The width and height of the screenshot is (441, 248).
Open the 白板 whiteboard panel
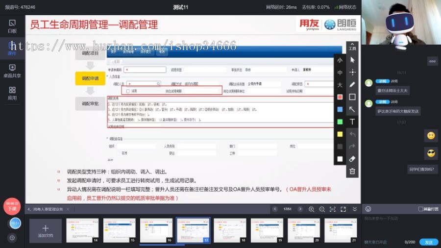click(12, 26)
